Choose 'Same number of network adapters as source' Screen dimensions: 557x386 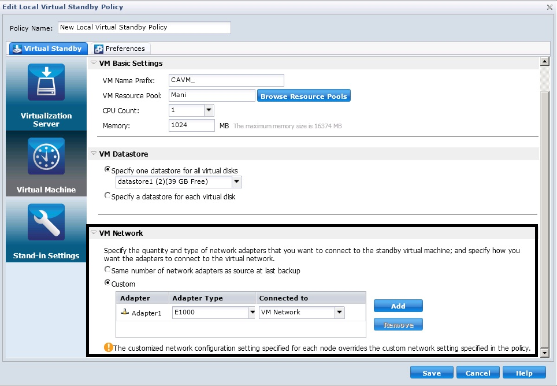tap(107, 269)
